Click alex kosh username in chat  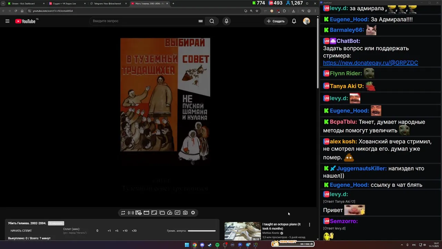[344, 141]
